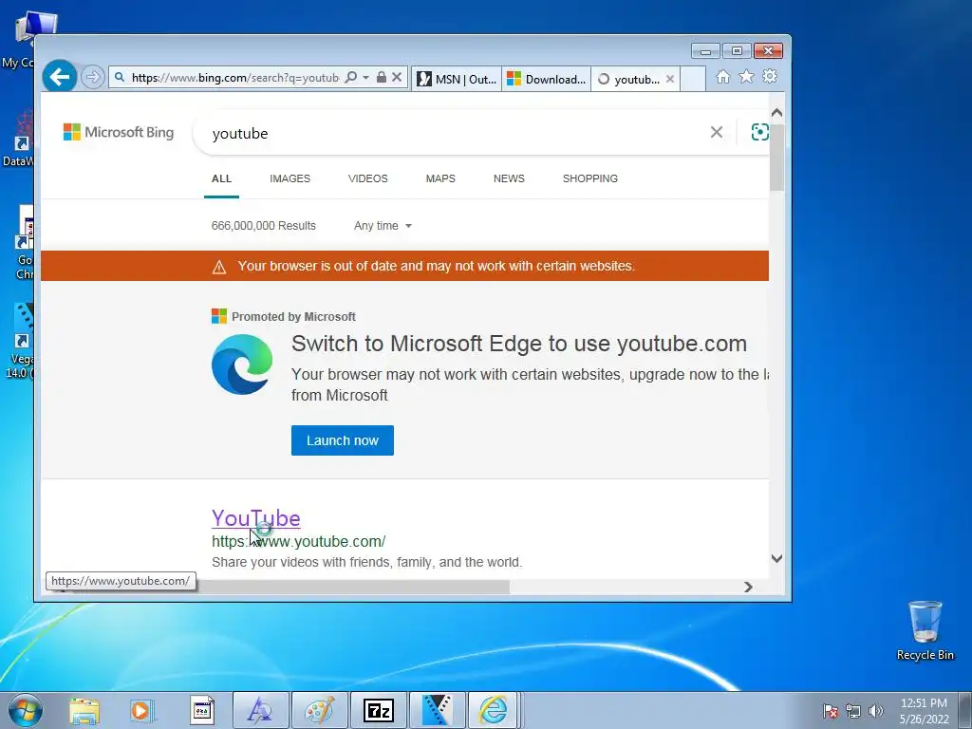
Task: Switch to SHOPPING results
Action: point(590,178)
